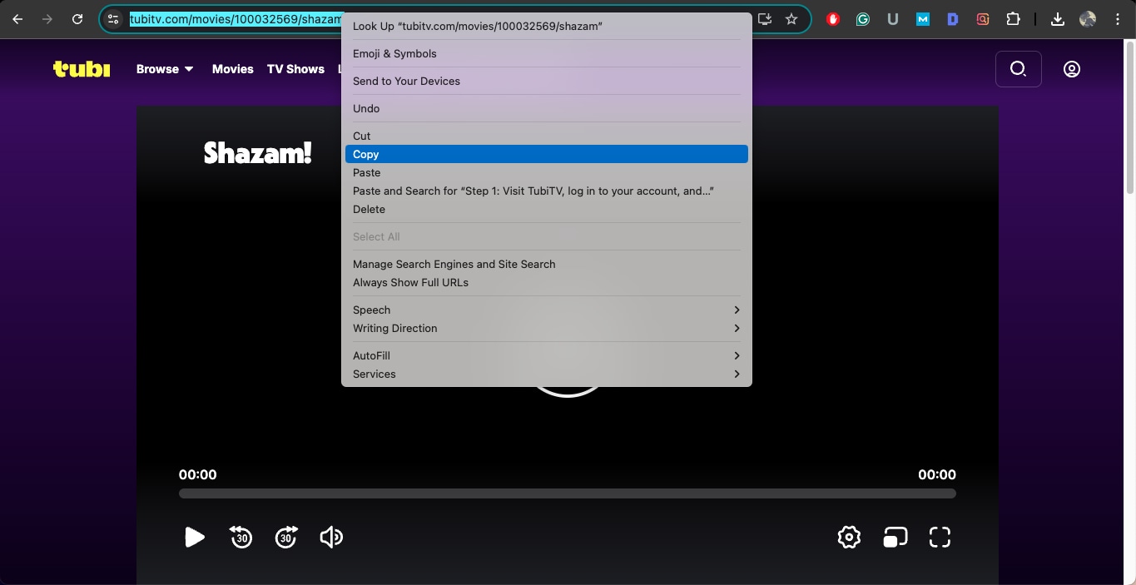
Task: Expand the Writing Direction submenu
Action: tap(547, 328)
